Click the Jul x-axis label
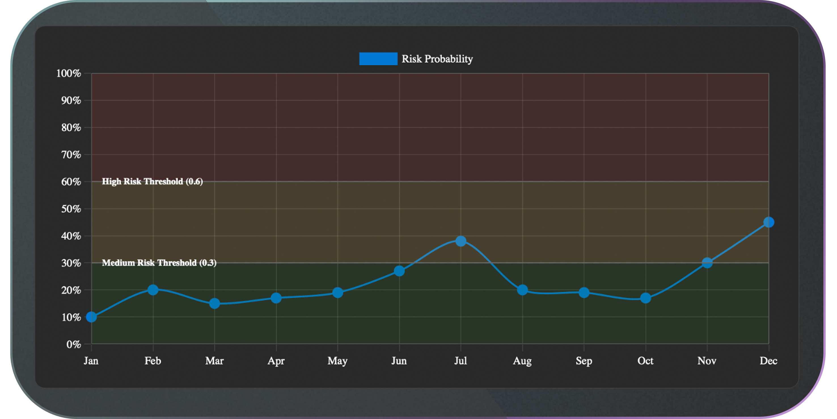Screen dimensions: 837x419 click(460, 361)
